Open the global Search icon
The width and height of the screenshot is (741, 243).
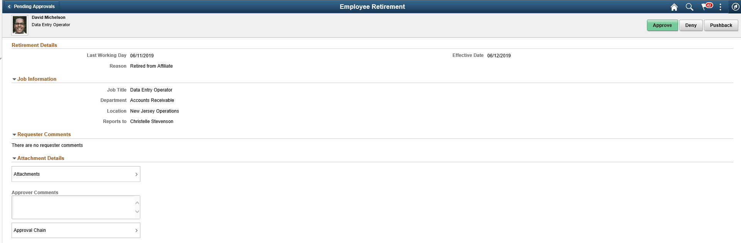tap(690, 7)
